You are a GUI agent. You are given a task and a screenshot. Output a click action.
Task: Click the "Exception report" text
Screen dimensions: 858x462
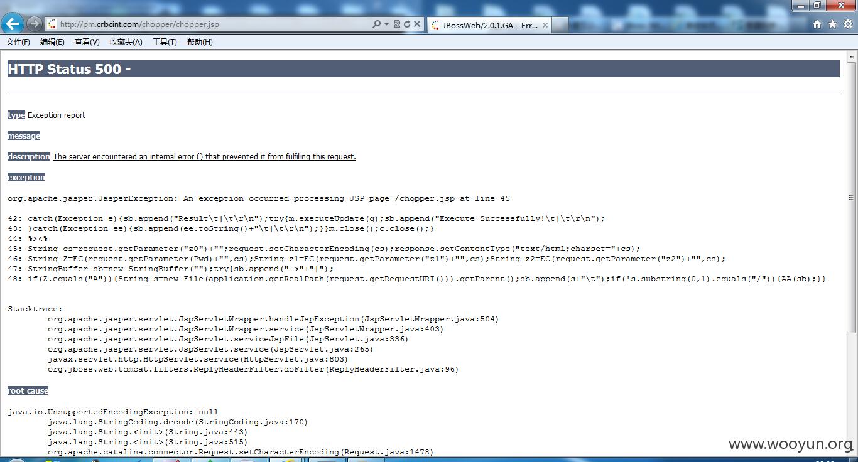57,115
